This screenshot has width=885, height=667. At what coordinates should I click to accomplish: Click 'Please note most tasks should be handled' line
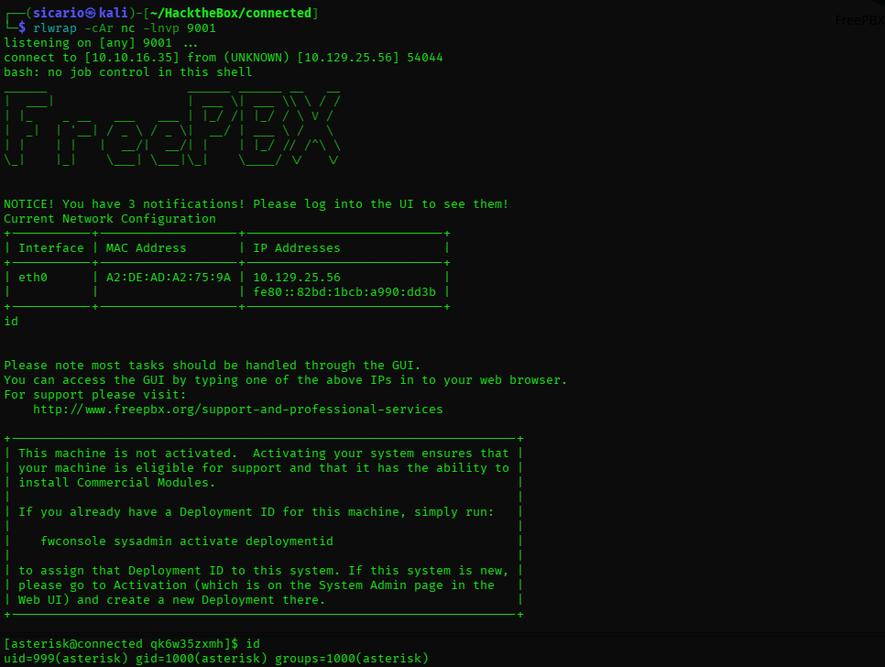click(x=213, y=366)
